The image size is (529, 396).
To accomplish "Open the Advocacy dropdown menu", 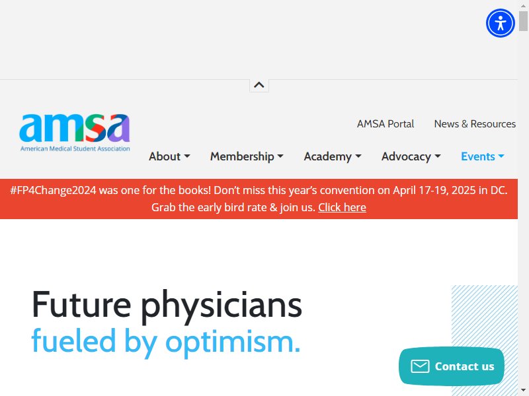I will (411, 156).
